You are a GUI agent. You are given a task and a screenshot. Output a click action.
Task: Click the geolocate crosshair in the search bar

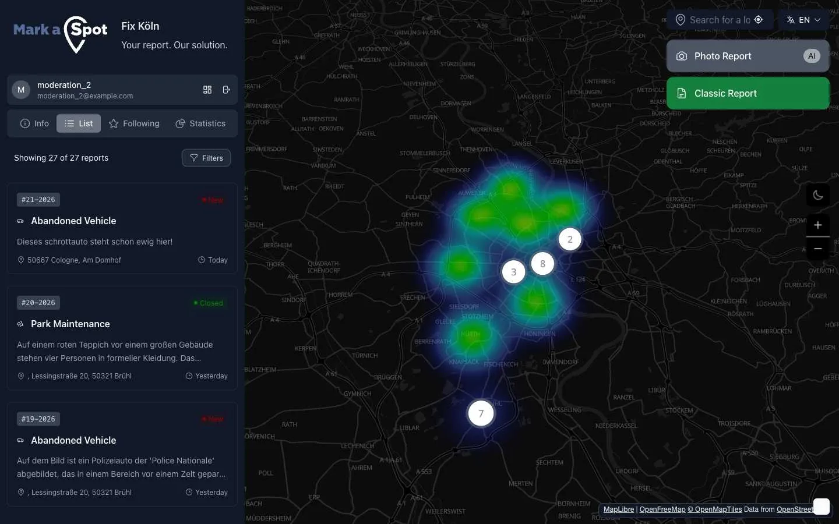(x=759, y=19)
